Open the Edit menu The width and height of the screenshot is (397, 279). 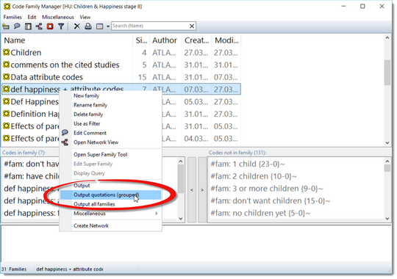click(x=32, y=17)
